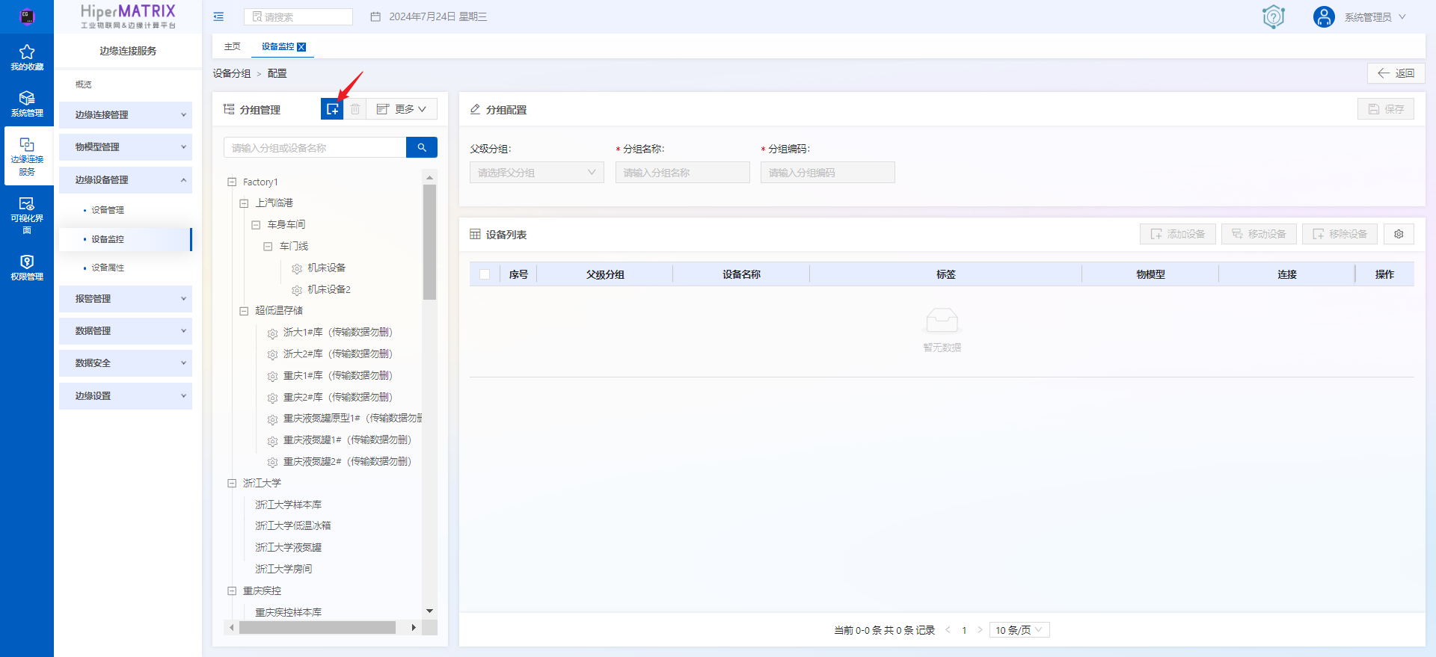
Task: Click the group or device name search field
Action: [x=315, y=147]
